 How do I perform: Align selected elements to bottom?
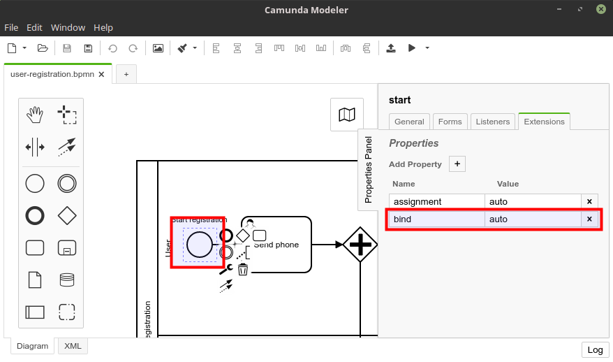pyautogui.click(x=321, y=48)
